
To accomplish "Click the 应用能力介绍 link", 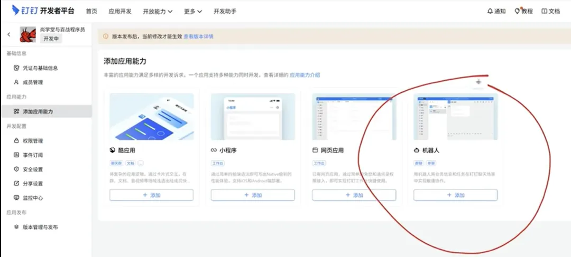I will [305, 75].
